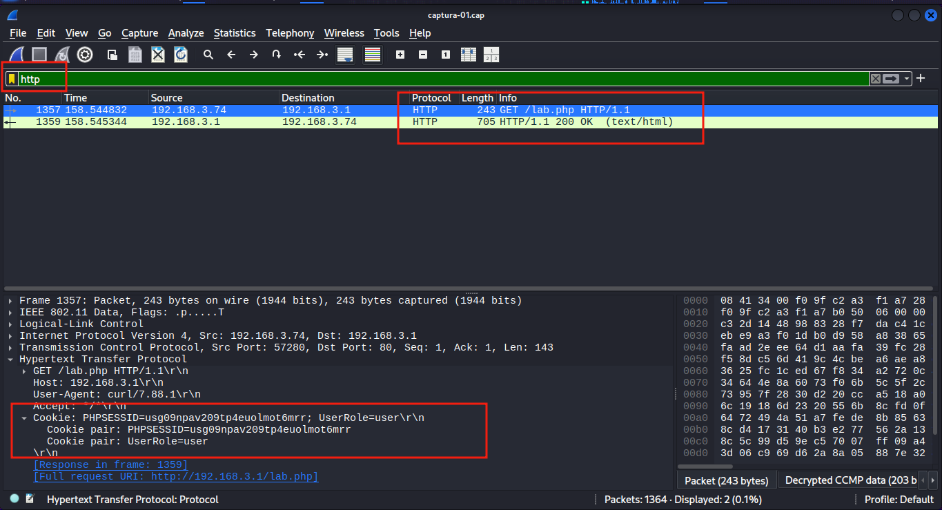Screen dimensions: 942x510
Task: Click the capture options gear icon
Action: pyautogui.click(x=85, y=55)
